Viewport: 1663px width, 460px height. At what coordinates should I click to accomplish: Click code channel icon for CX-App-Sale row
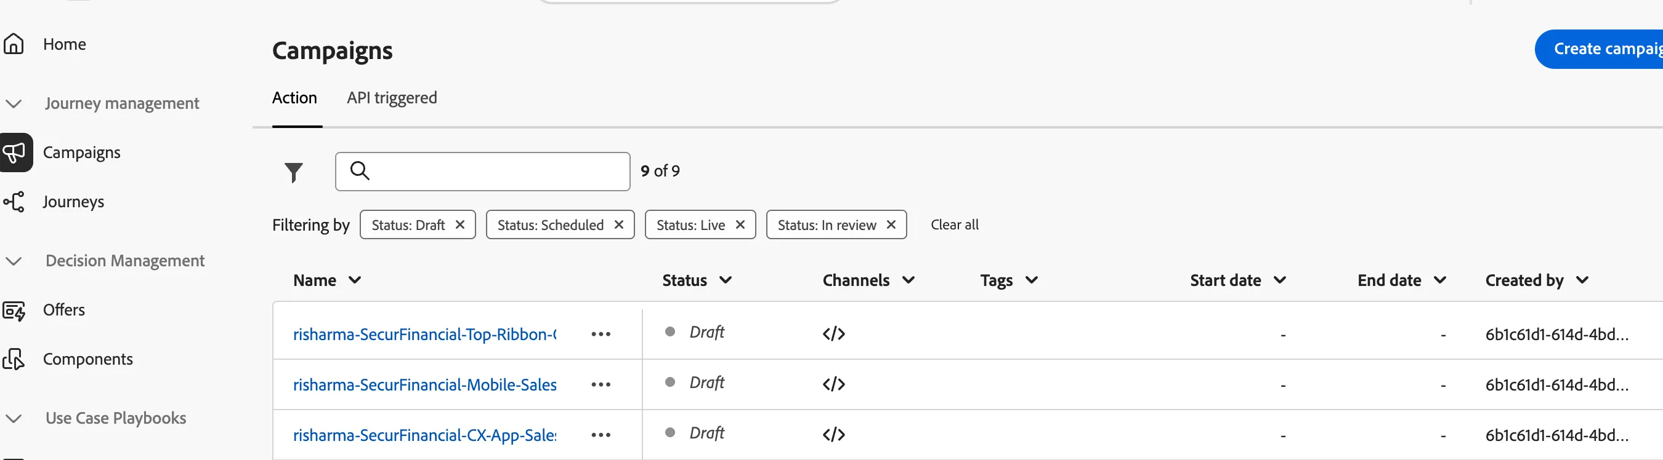point(834,434)
